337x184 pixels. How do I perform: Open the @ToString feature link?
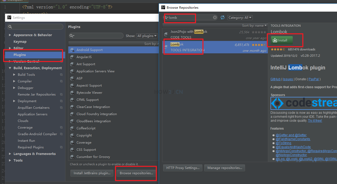[283, 143]
